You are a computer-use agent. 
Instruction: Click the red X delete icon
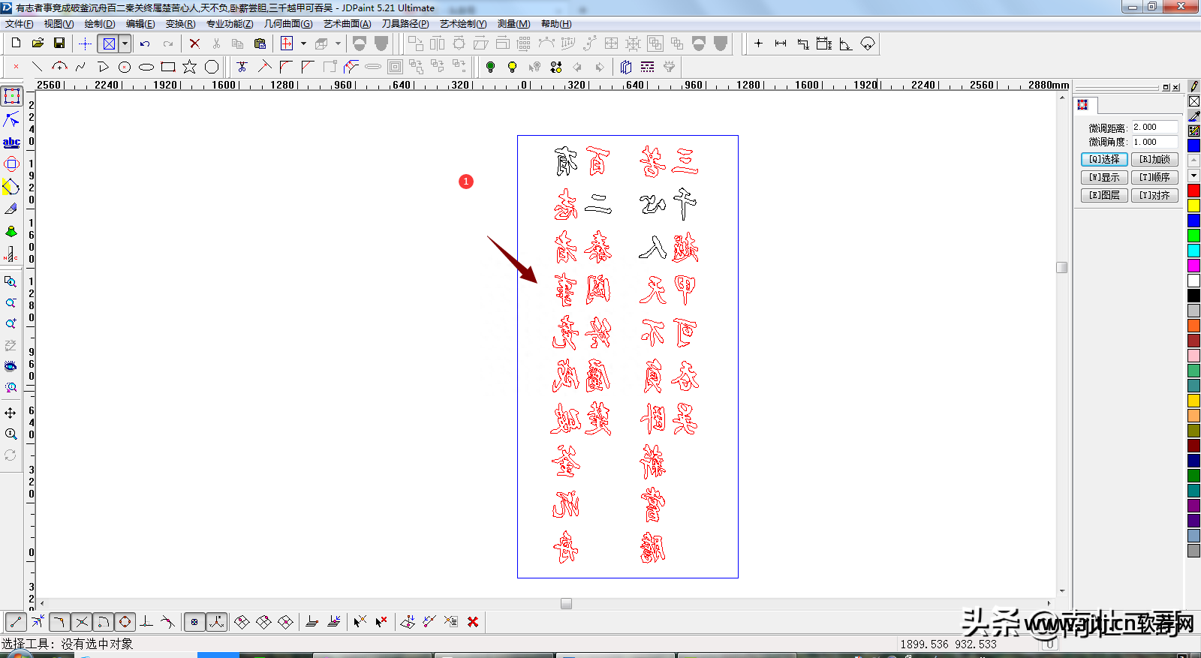point(194,44)
